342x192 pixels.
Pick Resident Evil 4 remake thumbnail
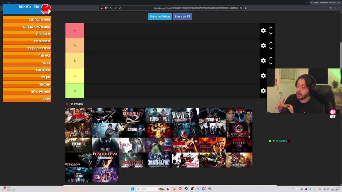[x=132, y=130]
